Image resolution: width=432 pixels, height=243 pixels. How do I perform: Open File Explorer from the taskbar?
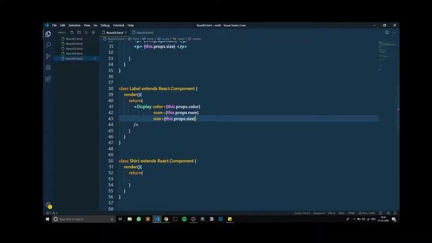tap(130, 219)
